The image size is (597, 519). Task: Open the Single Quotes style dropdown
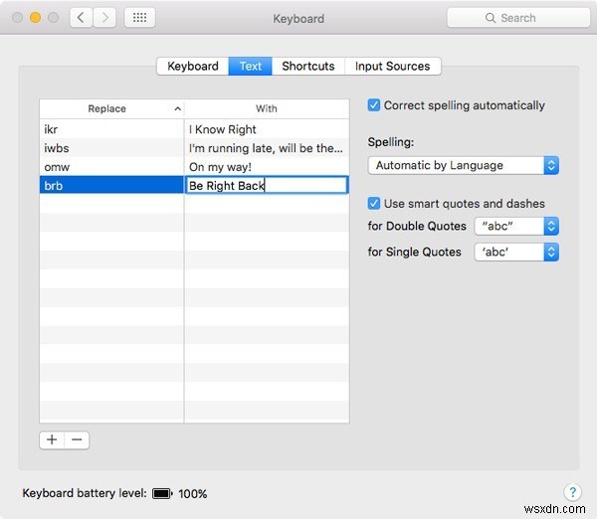[x=516, y=252]
